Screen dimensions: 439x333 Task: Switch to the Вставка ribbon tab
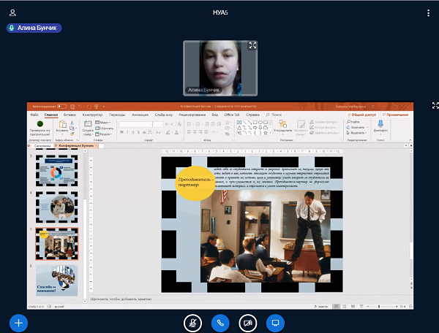click(x=70, y=115)
